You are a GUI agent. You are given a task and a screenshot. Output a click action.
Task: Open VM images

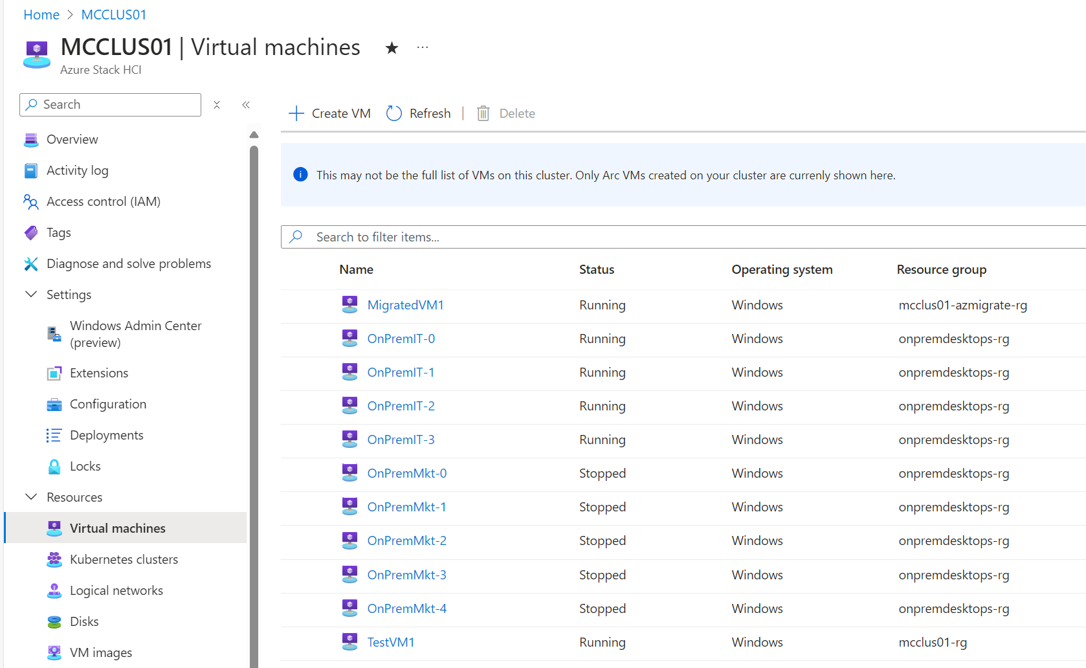(x=100, y=652)
